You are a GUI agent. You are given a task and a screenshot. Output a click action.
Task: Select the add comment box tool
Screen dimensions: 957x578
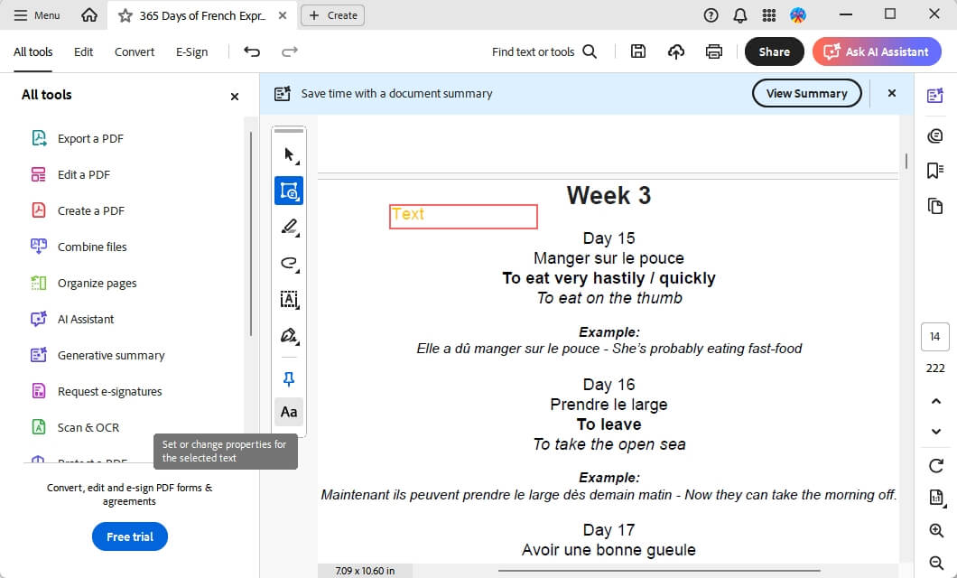point(289,191)
